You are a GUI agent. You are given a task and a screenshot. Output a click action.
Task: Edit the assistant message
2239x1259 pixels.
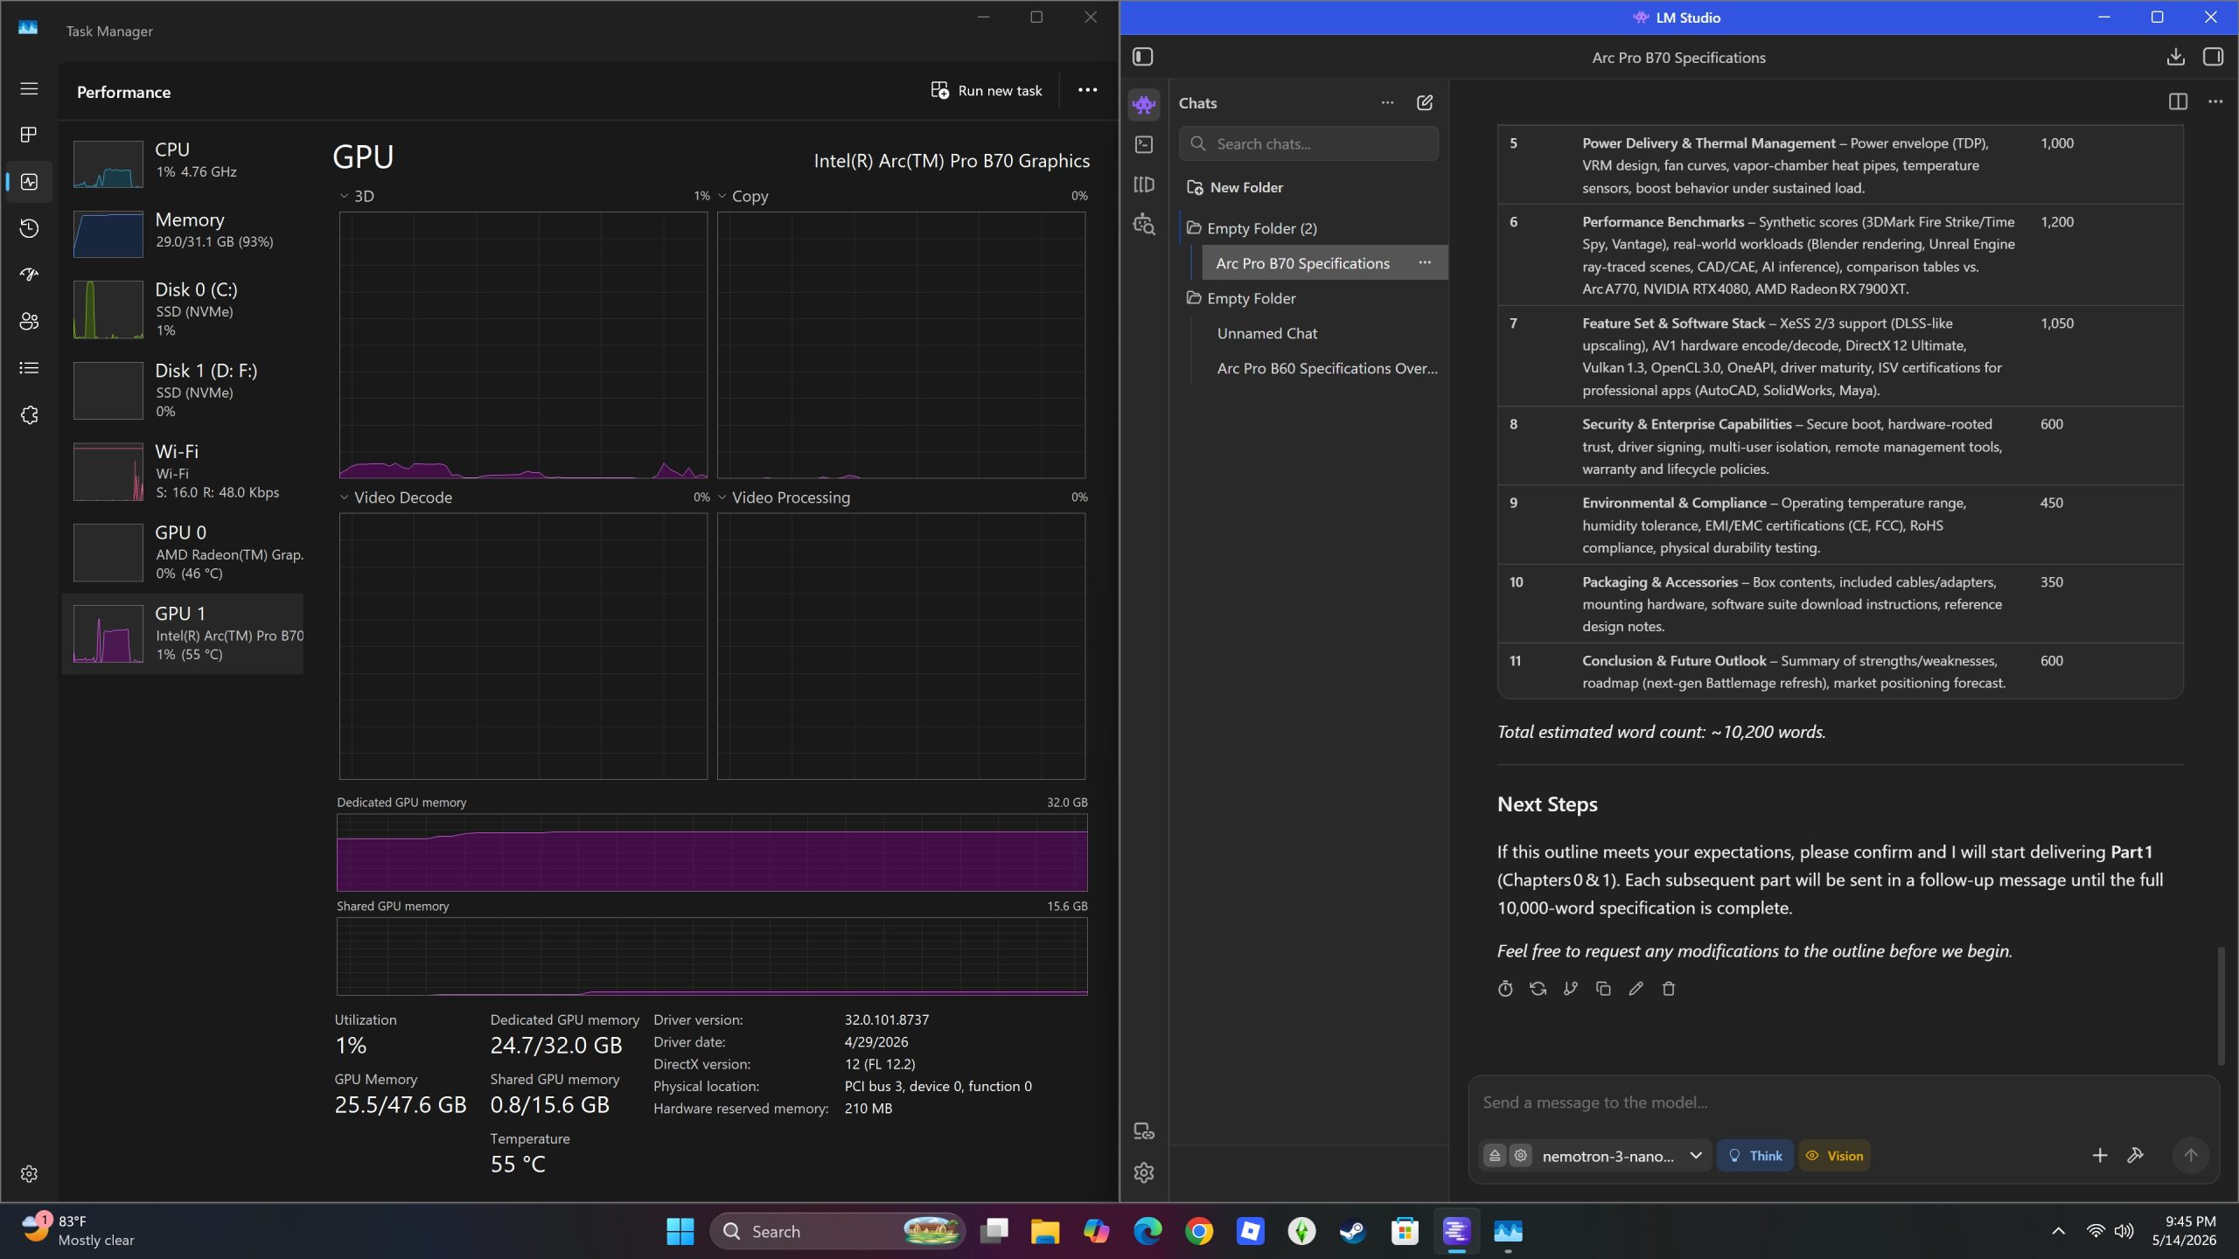1636,988
